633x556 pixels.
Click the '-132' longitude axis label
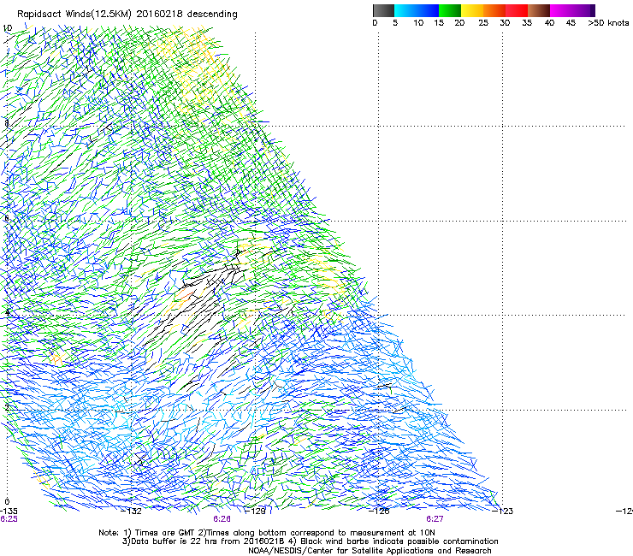click(132, 512)
